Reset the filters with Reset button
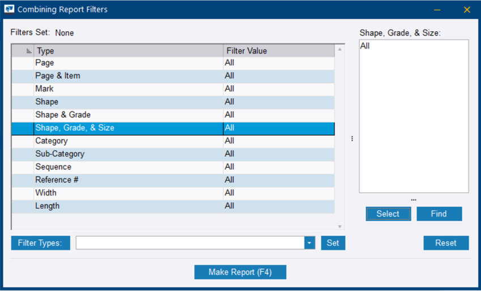This screenshot has width=481, height=291. [446, 243]
